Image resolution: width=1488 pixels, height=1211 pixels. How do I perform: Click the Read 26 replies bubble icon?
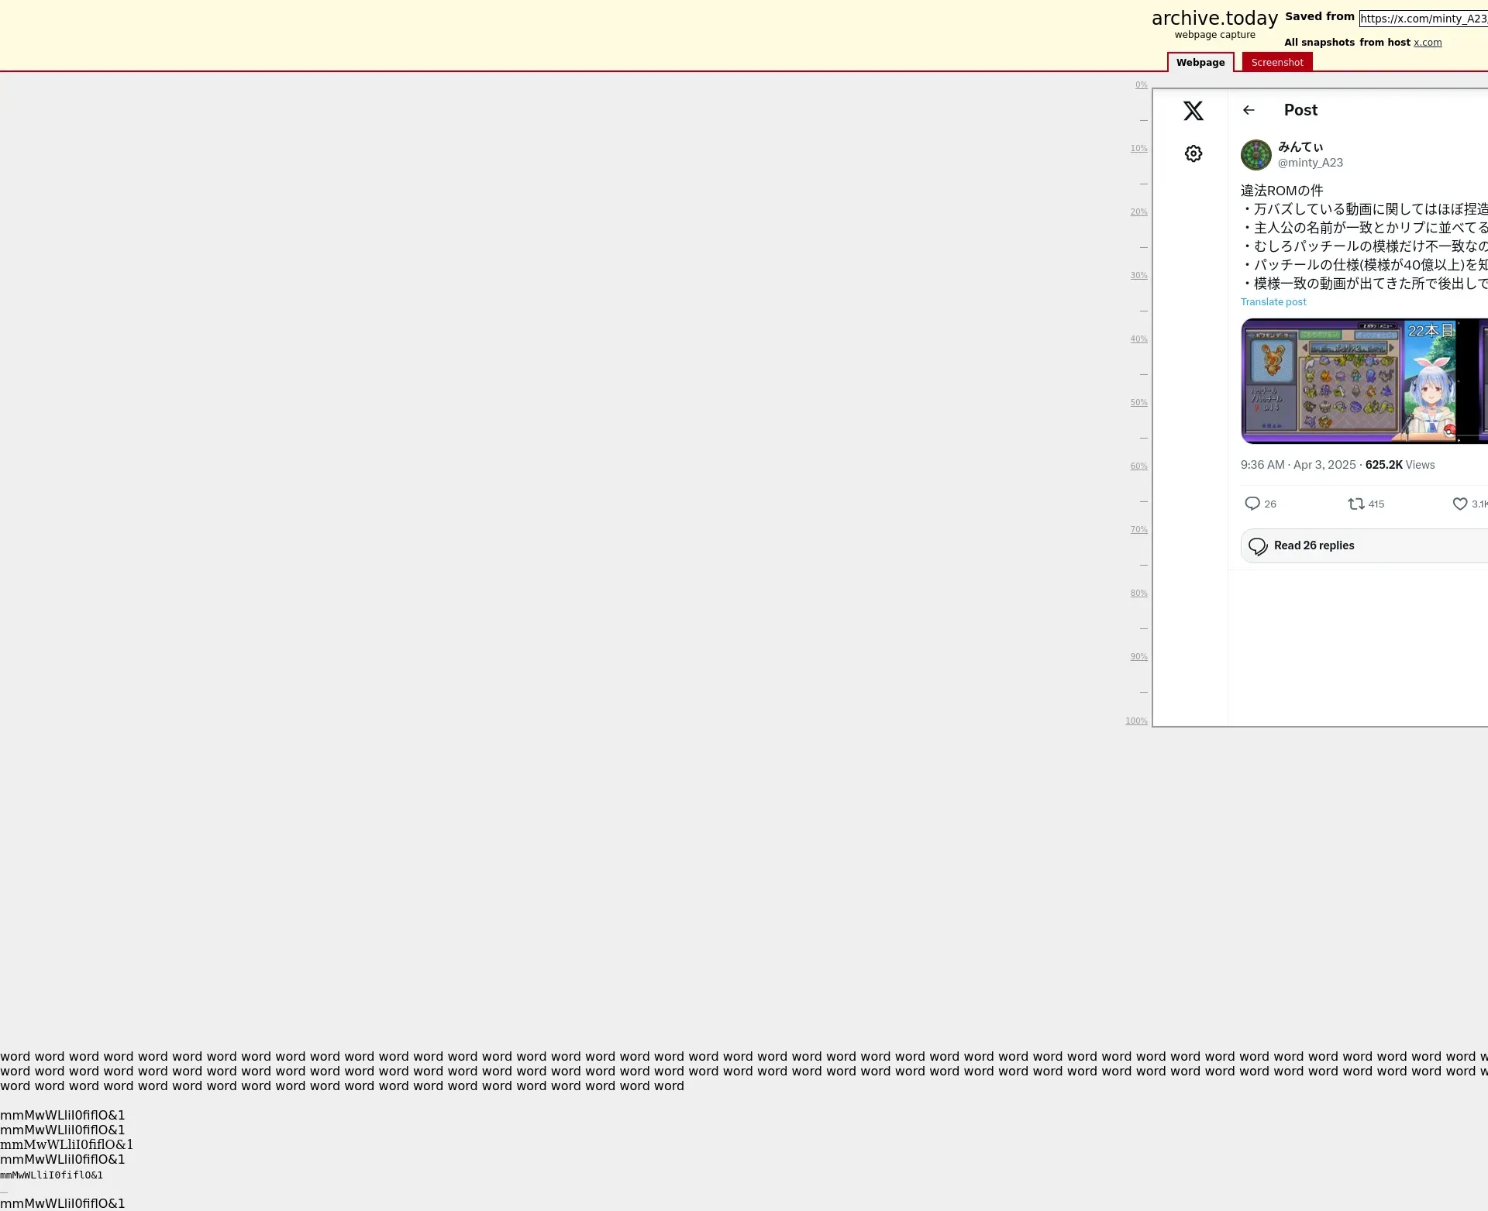pyautogui.click(x=1258, y=546)
